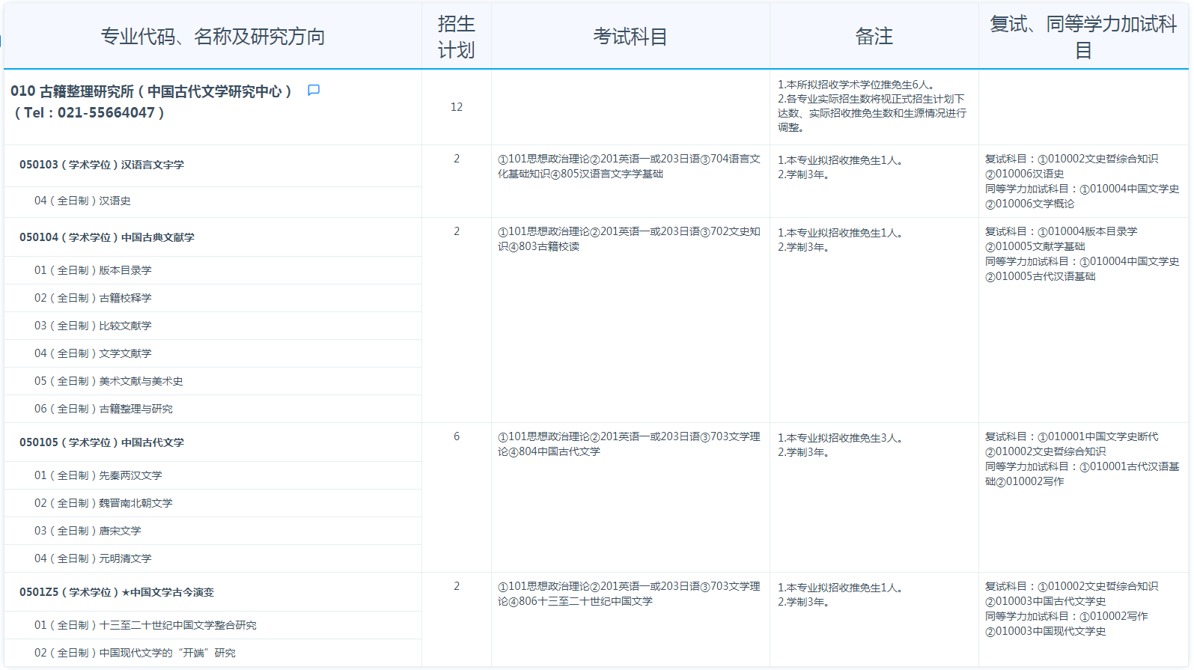Image resolution: width=1194 pixels, height=670 pixels.
Task: Click research direction 01 版本目录学
Action: 93,270
